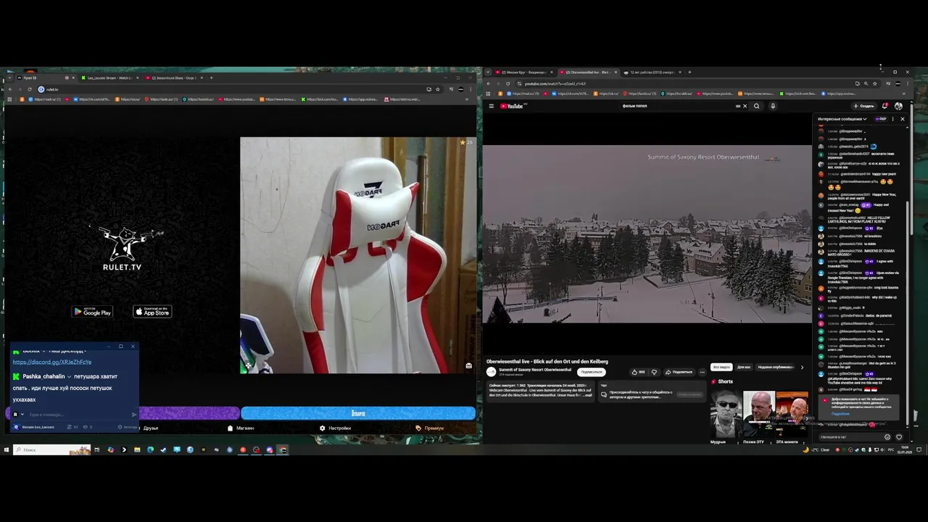Start voice search with the microphone icon
Viewport: 928px width, 522px height.
coord(773,106)
